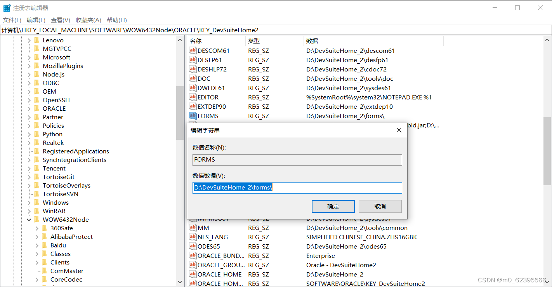Image resolution: width=552 pixels, height=287 pixels.
Task: Click the 数值名称 FORMS field
Action: click(297, 160)
